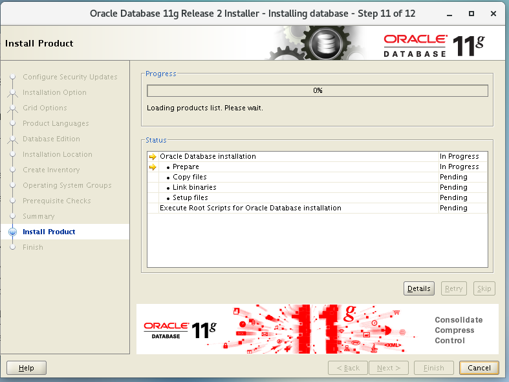
Task: Select the Finish step in sidebar
Action: pos(33,247)
